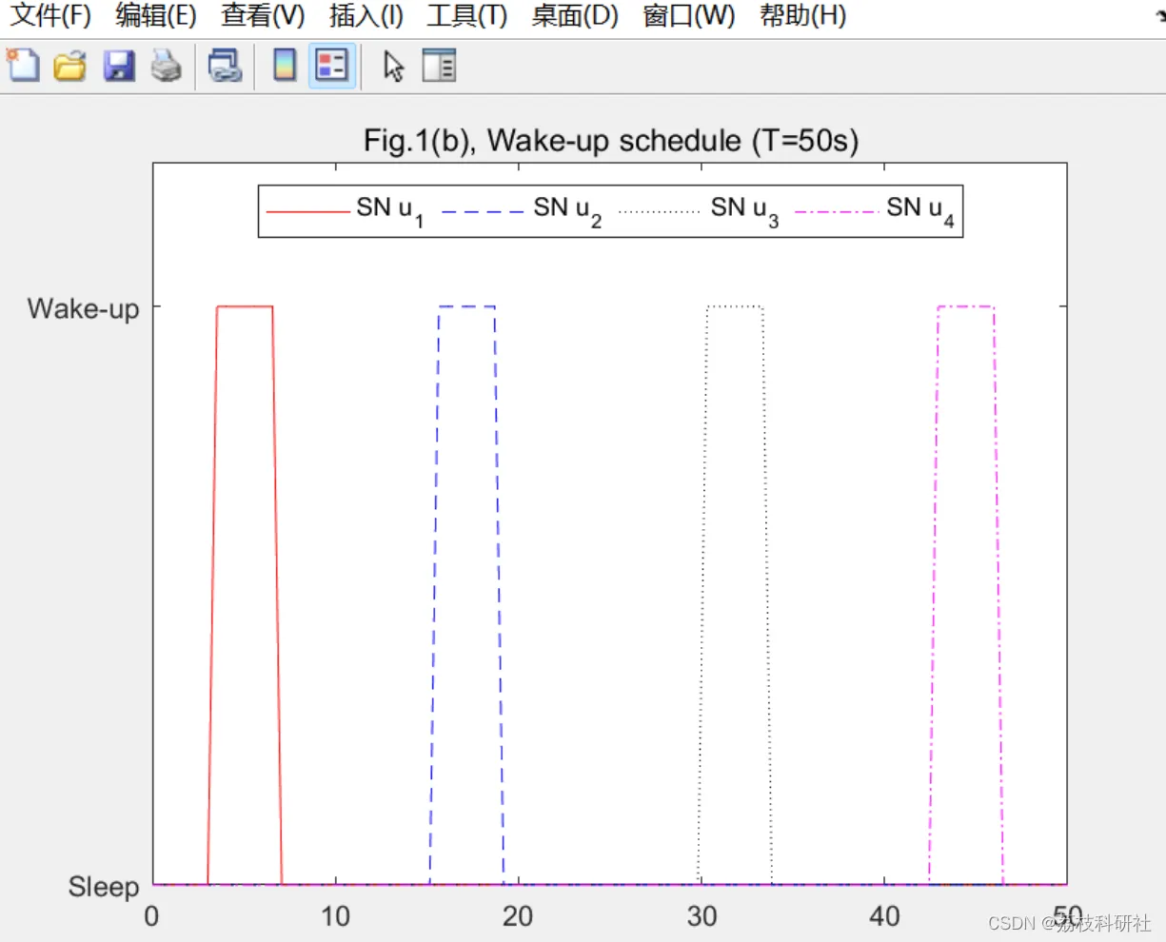Insert a colorbar from the toolbar
The image size is (1166, 942).
point(285,66)
